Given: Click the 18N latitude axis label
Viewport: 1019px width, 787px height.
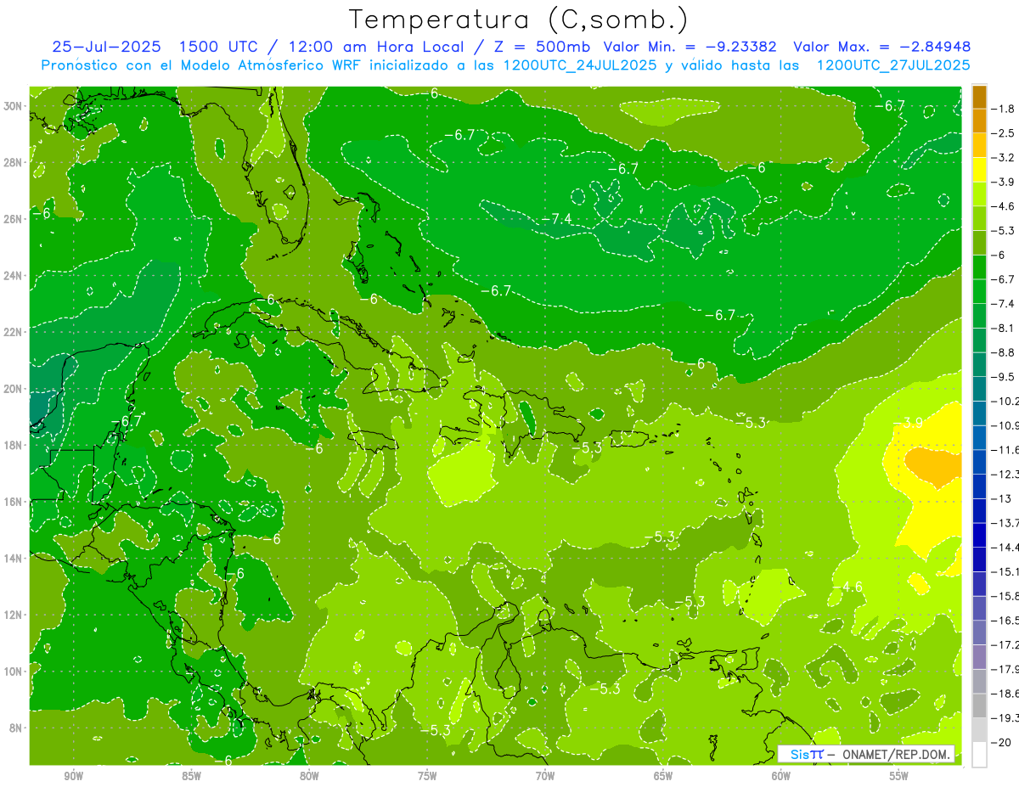Looking at the screenshot, I should (x=14, y=445).
